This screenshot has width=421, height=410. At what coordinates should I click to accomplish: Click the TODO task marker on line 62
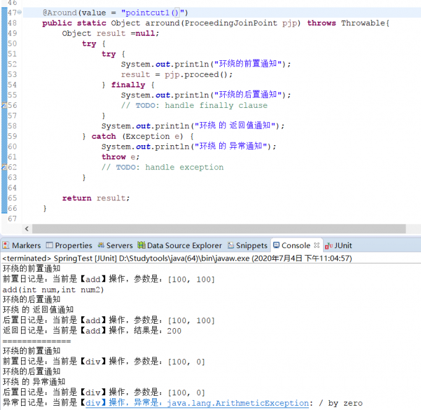point(4,167)
